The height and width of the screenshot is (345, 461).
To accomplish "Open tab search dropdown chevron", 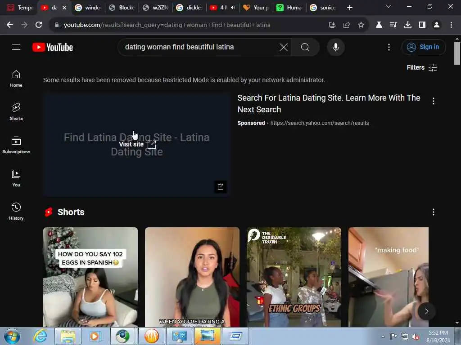I will click(389, 6).
